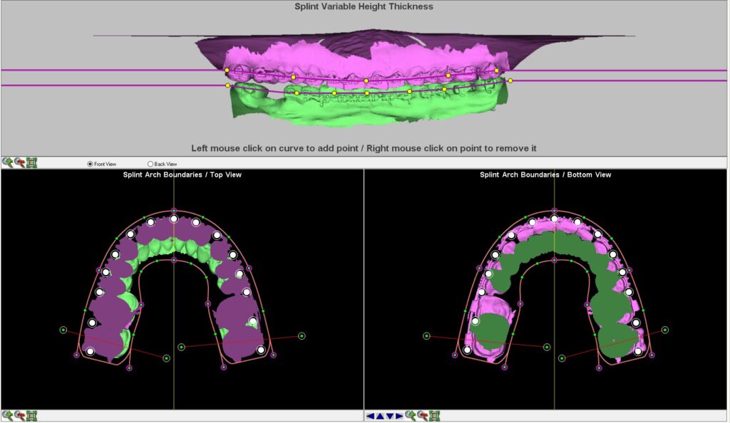Zoom out using icon below Bottom View panel

tap(423, 416)
